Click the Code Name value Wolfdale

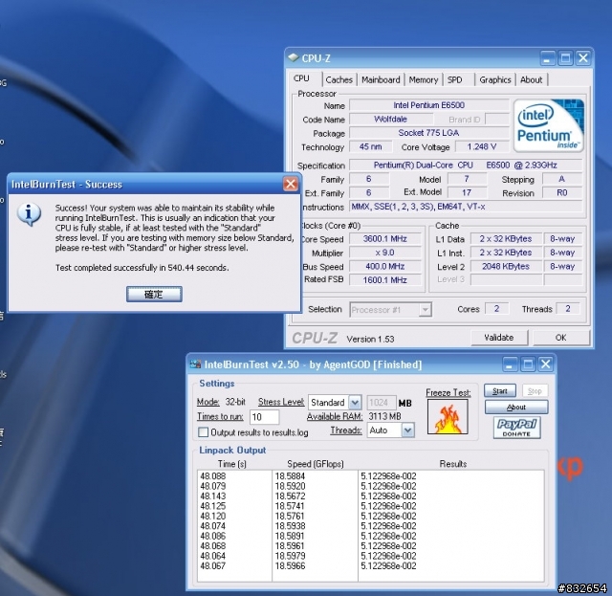391,120
